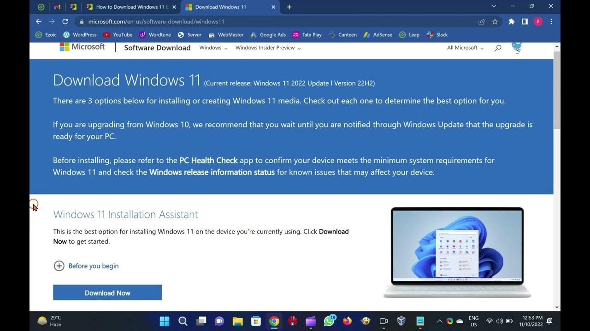Viewport: 590px width, 331px height.
Task: Open the pinned Ezoic tab
Action: click(41, 7)
